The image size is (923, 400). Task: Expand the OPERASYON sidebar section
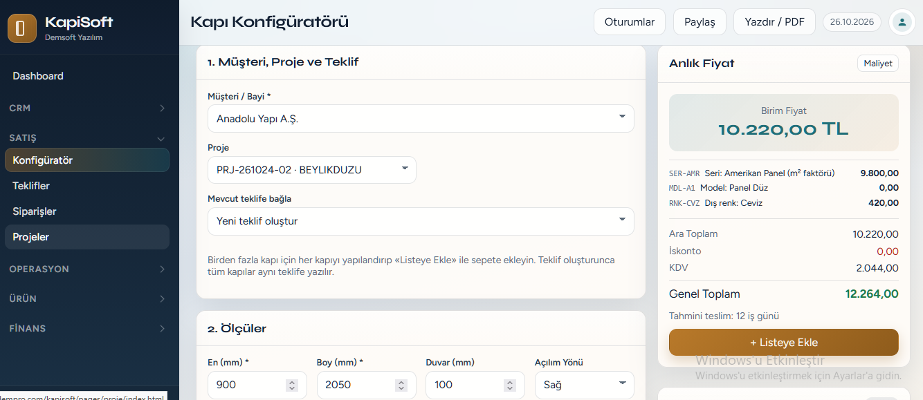(x=87, y=269)
